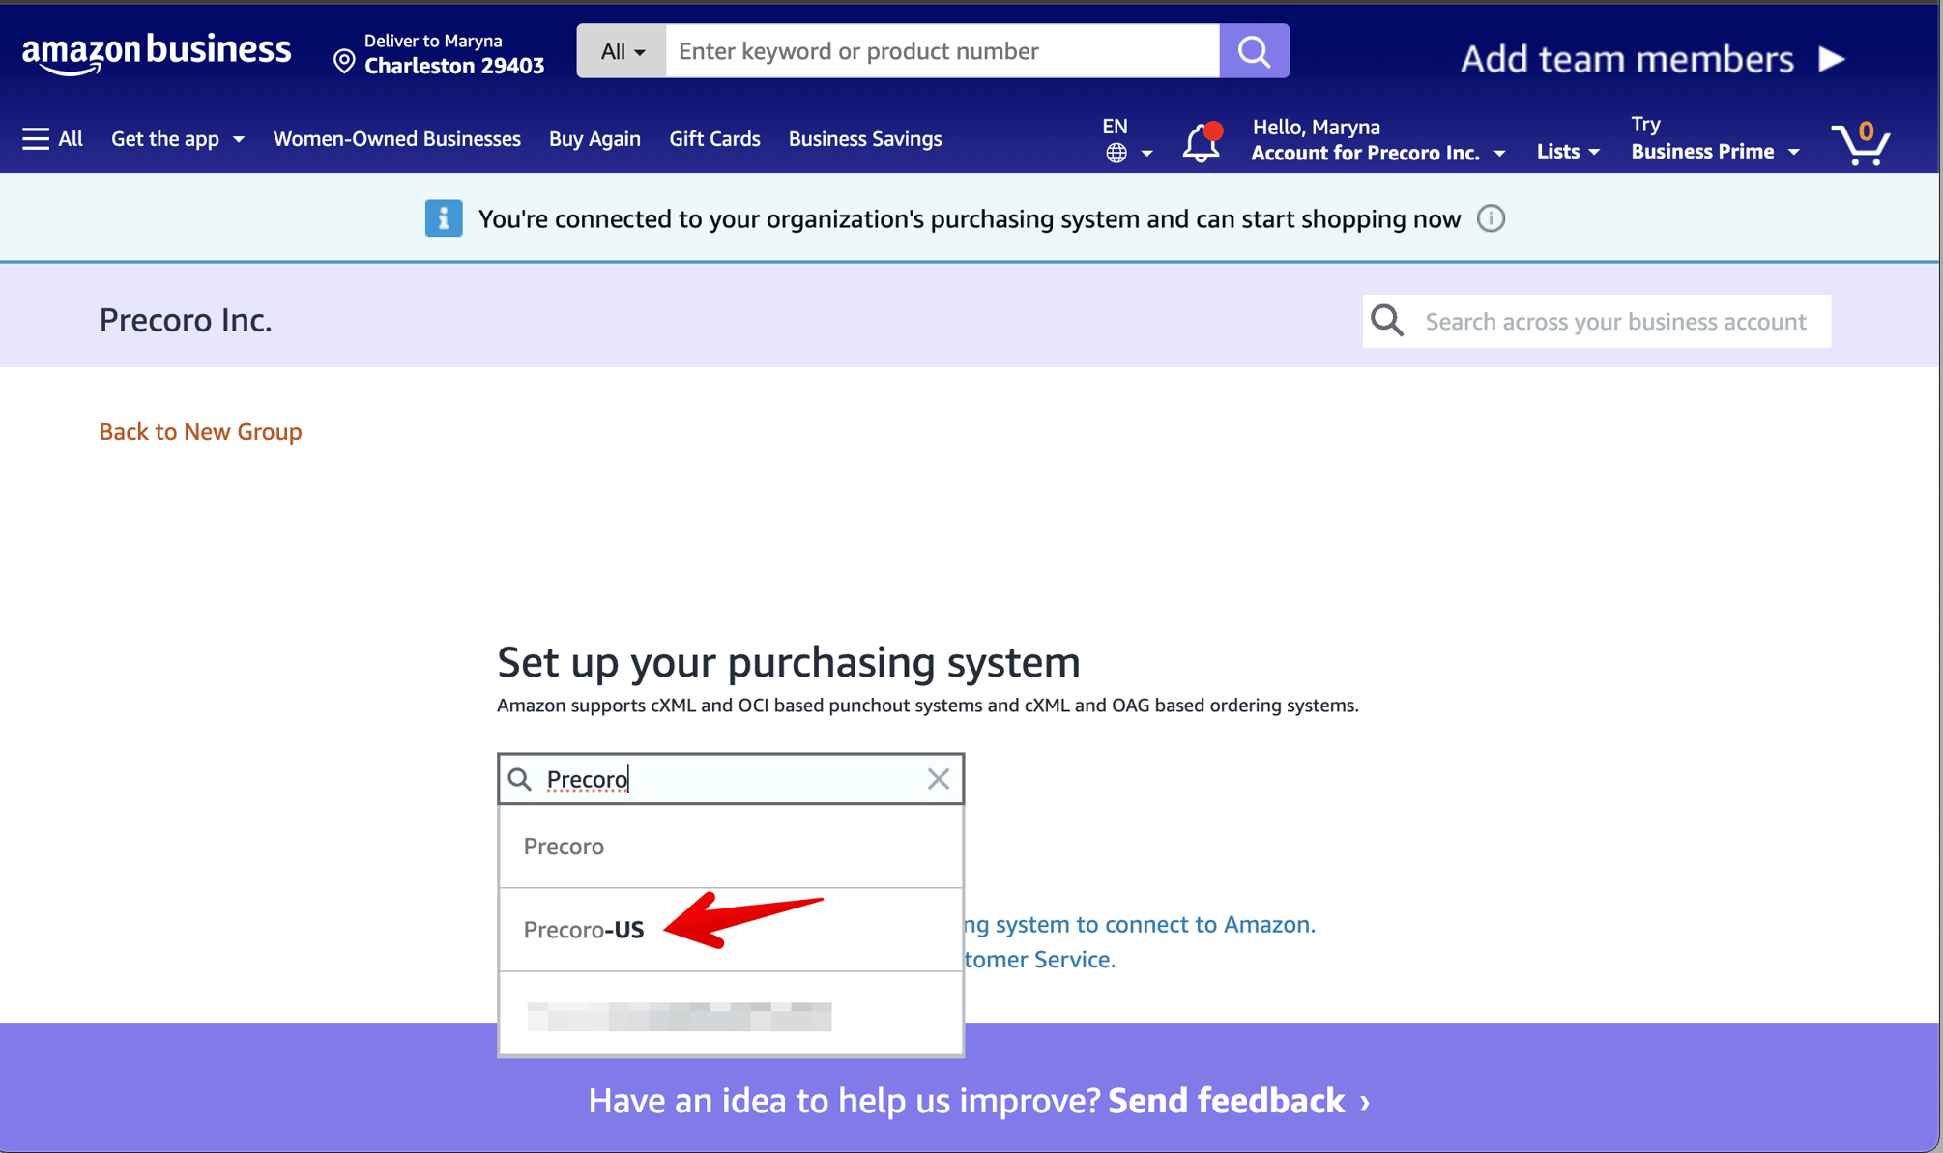Screen dimensions: 1943x1153
Task: Click Send feedback link
Action: coord(1238,1100)
